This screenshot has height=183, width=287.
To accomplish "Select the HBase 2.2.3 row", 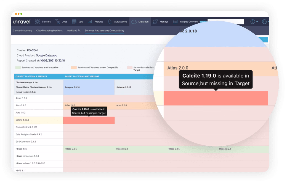I will click(x=38, y=149).
